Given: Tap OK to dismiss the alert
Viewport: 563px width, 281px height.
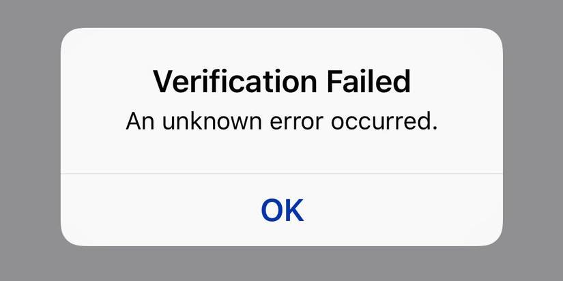Looking at the screenshot, I should (x=283, y=211).
